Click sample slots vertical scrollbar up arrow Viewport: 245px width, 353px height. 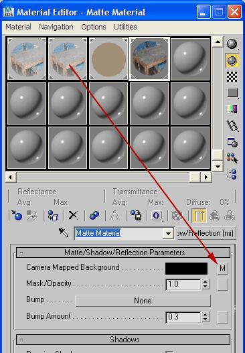(x=218, y=42)
